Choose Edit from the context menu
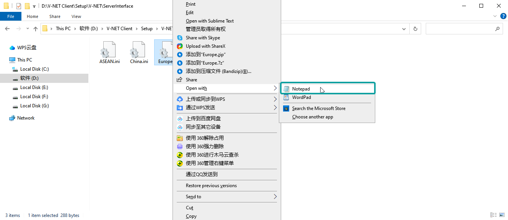Image resolution: width=508 pixels, height=220 pixels. coord(190,13)
